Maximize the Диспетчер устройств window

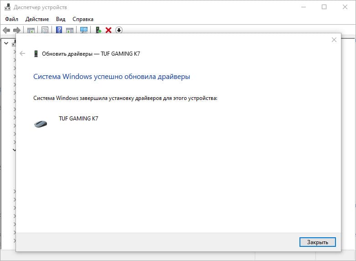click(324, 7)
